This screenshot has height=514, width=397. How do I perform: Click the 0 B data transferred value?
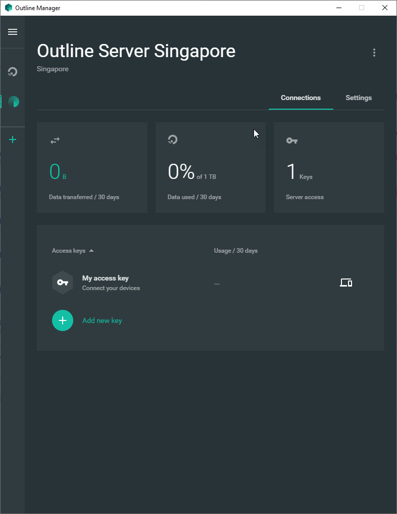[58, 171]
